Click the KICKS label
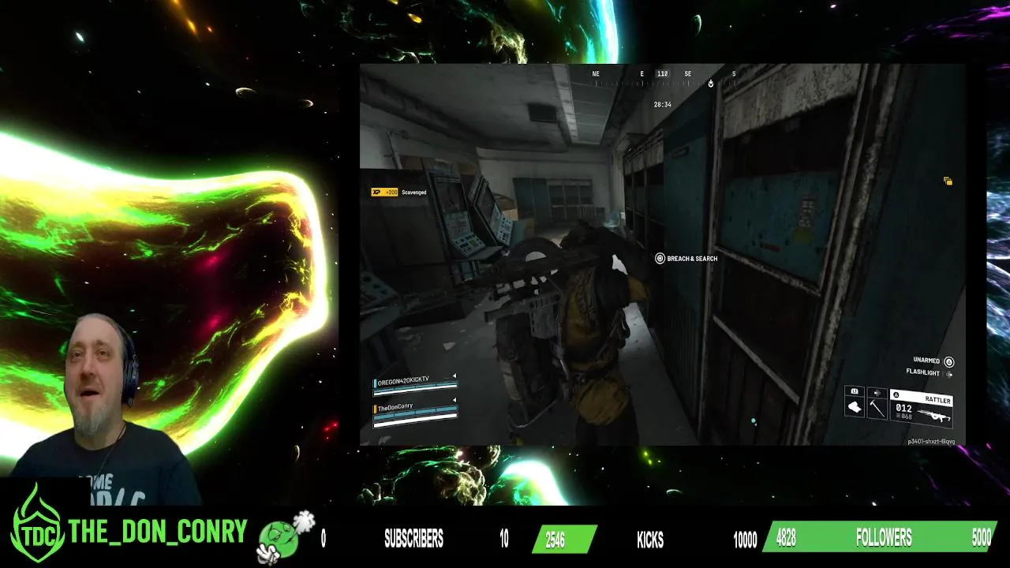The height and width of the screenshot is (568, 1010). [x=650, y=540]
